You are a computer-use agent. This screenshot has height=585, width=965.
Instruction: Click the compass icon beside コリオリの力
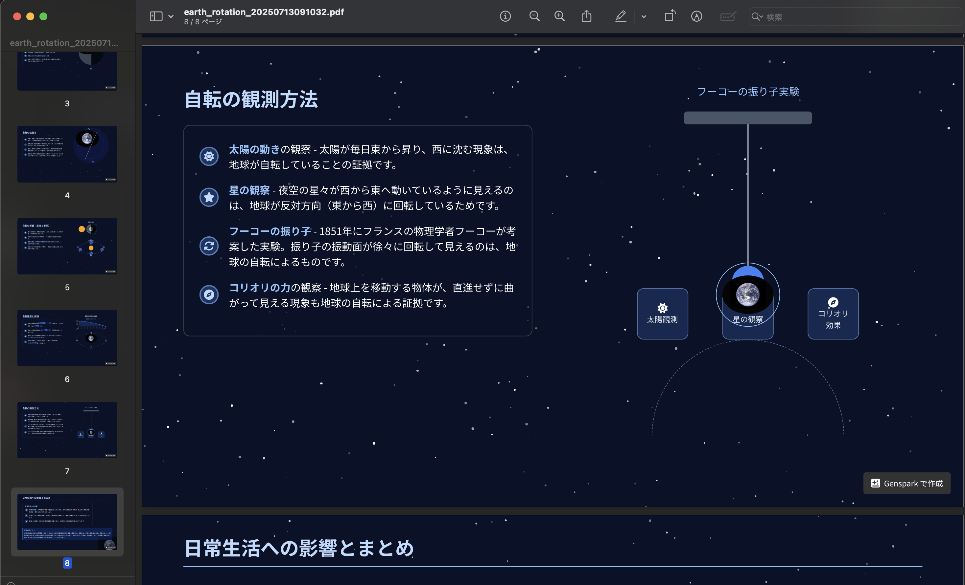(209, 294)
